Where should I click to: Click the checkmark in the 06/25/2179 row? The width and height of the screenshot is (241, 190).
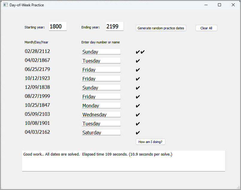pyautogui.click(x=138, y=70)
